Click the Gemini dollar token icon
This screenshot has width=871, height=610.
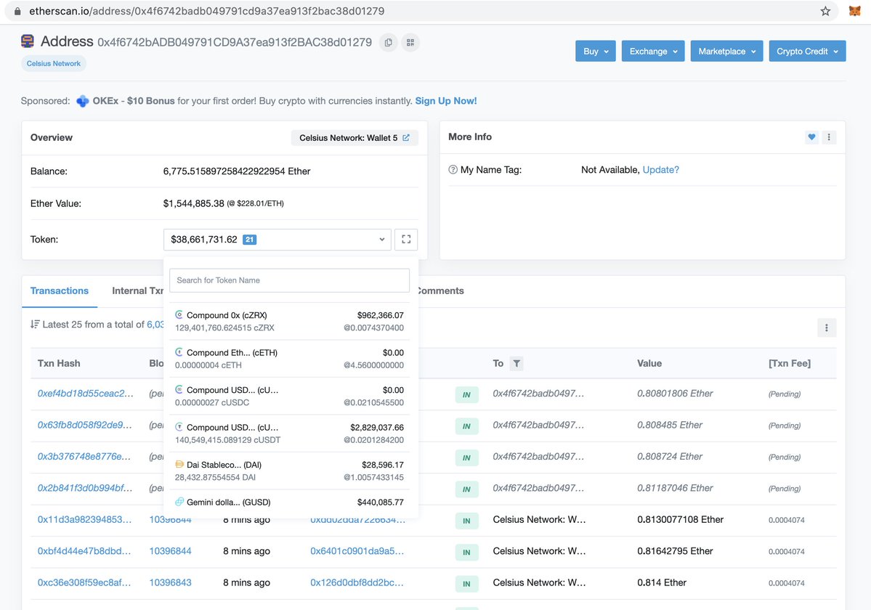tap(179, 502)
